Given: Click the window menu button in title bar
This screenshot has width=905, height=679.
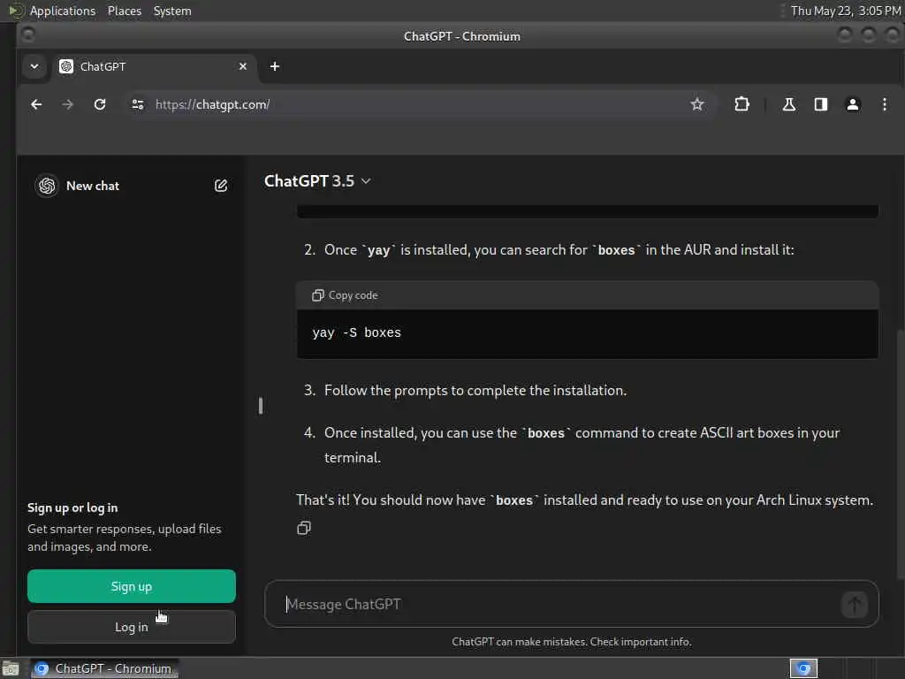Looking at the screenshot, I should tap(27, 35).
